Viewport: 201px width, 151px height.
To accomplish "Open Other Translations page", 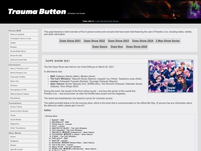I will tap(23, 128).
